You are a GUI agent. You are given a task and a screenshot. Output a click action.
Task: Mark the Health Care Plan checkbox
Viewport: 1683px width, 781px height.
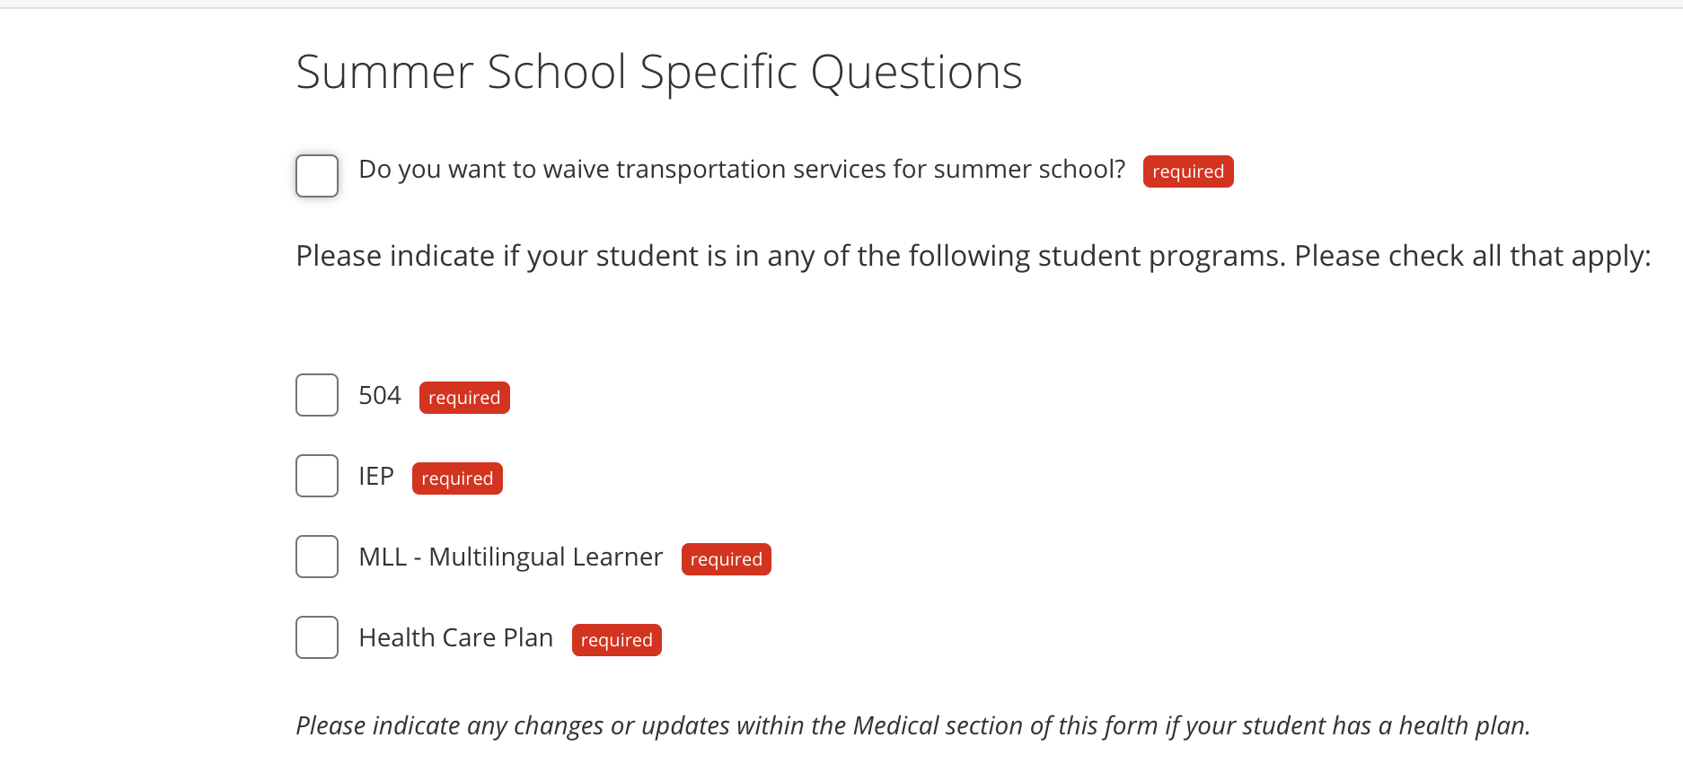click(317, 637)
